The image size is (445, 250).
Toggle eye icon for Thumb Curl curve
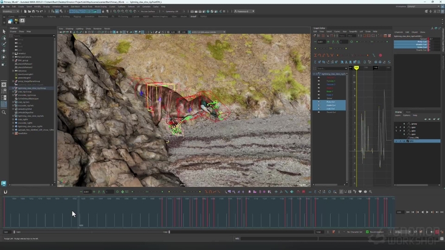point(319,112)
